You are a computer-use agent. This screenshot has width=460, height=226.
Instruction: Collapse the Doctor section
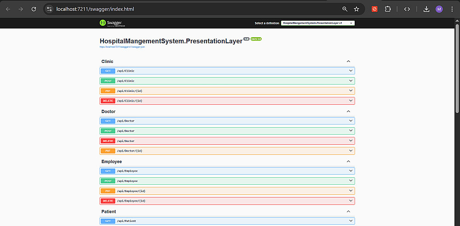(348, 111)
